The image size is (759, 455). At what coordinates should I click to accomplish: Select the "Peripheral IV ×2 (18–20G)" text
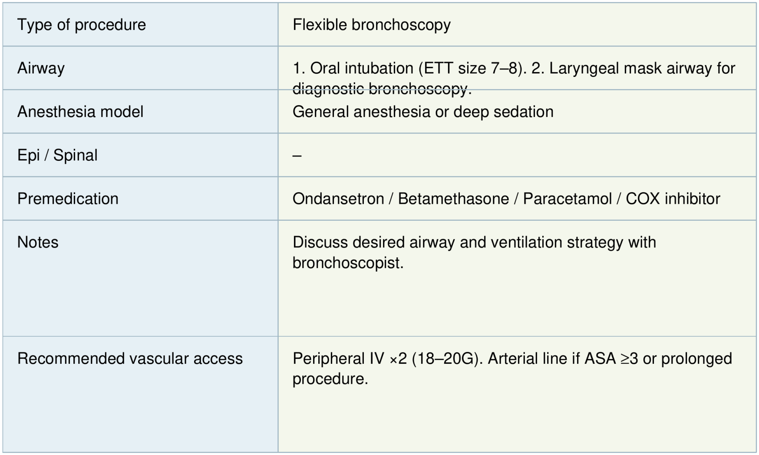tap(387, 359)
